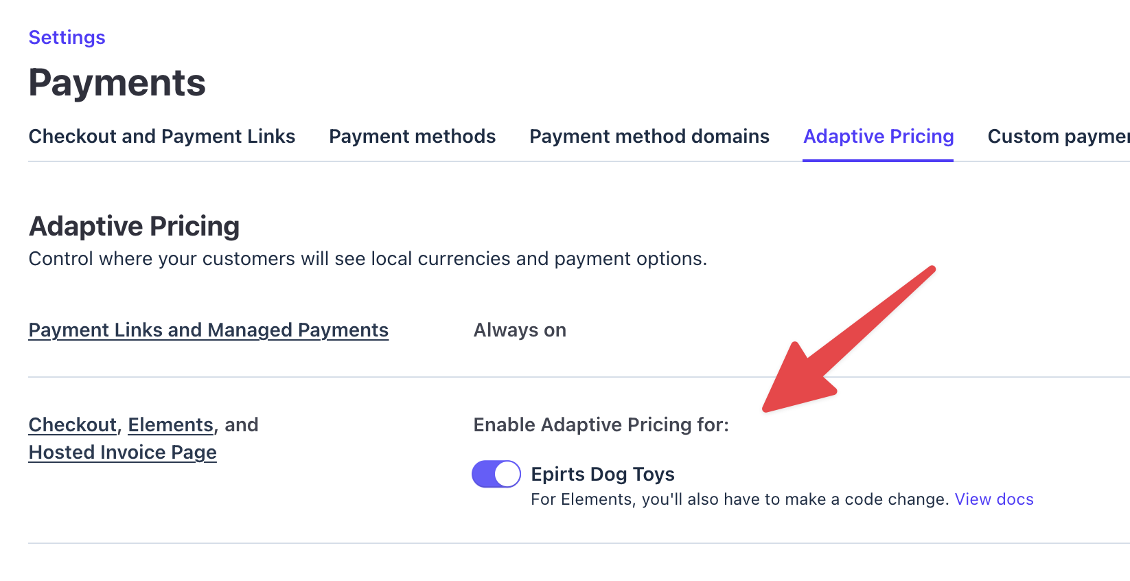
Task: Click the Enable Adaptive Pricing for label
Action: tap(601, 424)
